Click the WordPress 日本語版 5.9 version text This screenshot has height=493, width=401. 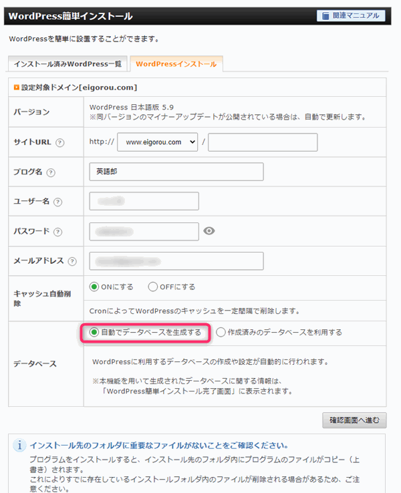point(132,107)
